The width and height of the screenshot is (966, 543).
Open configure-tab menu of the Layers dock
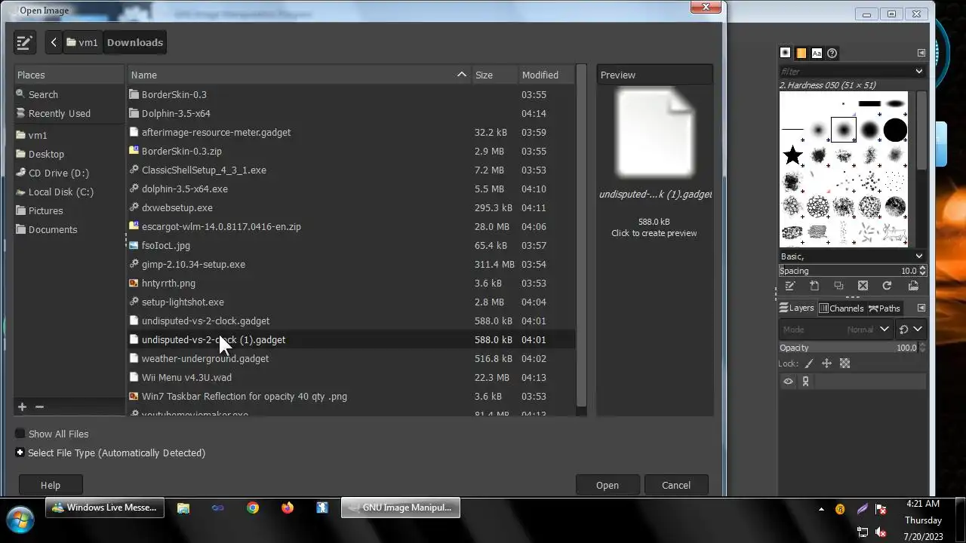click(x=921, y=308)
